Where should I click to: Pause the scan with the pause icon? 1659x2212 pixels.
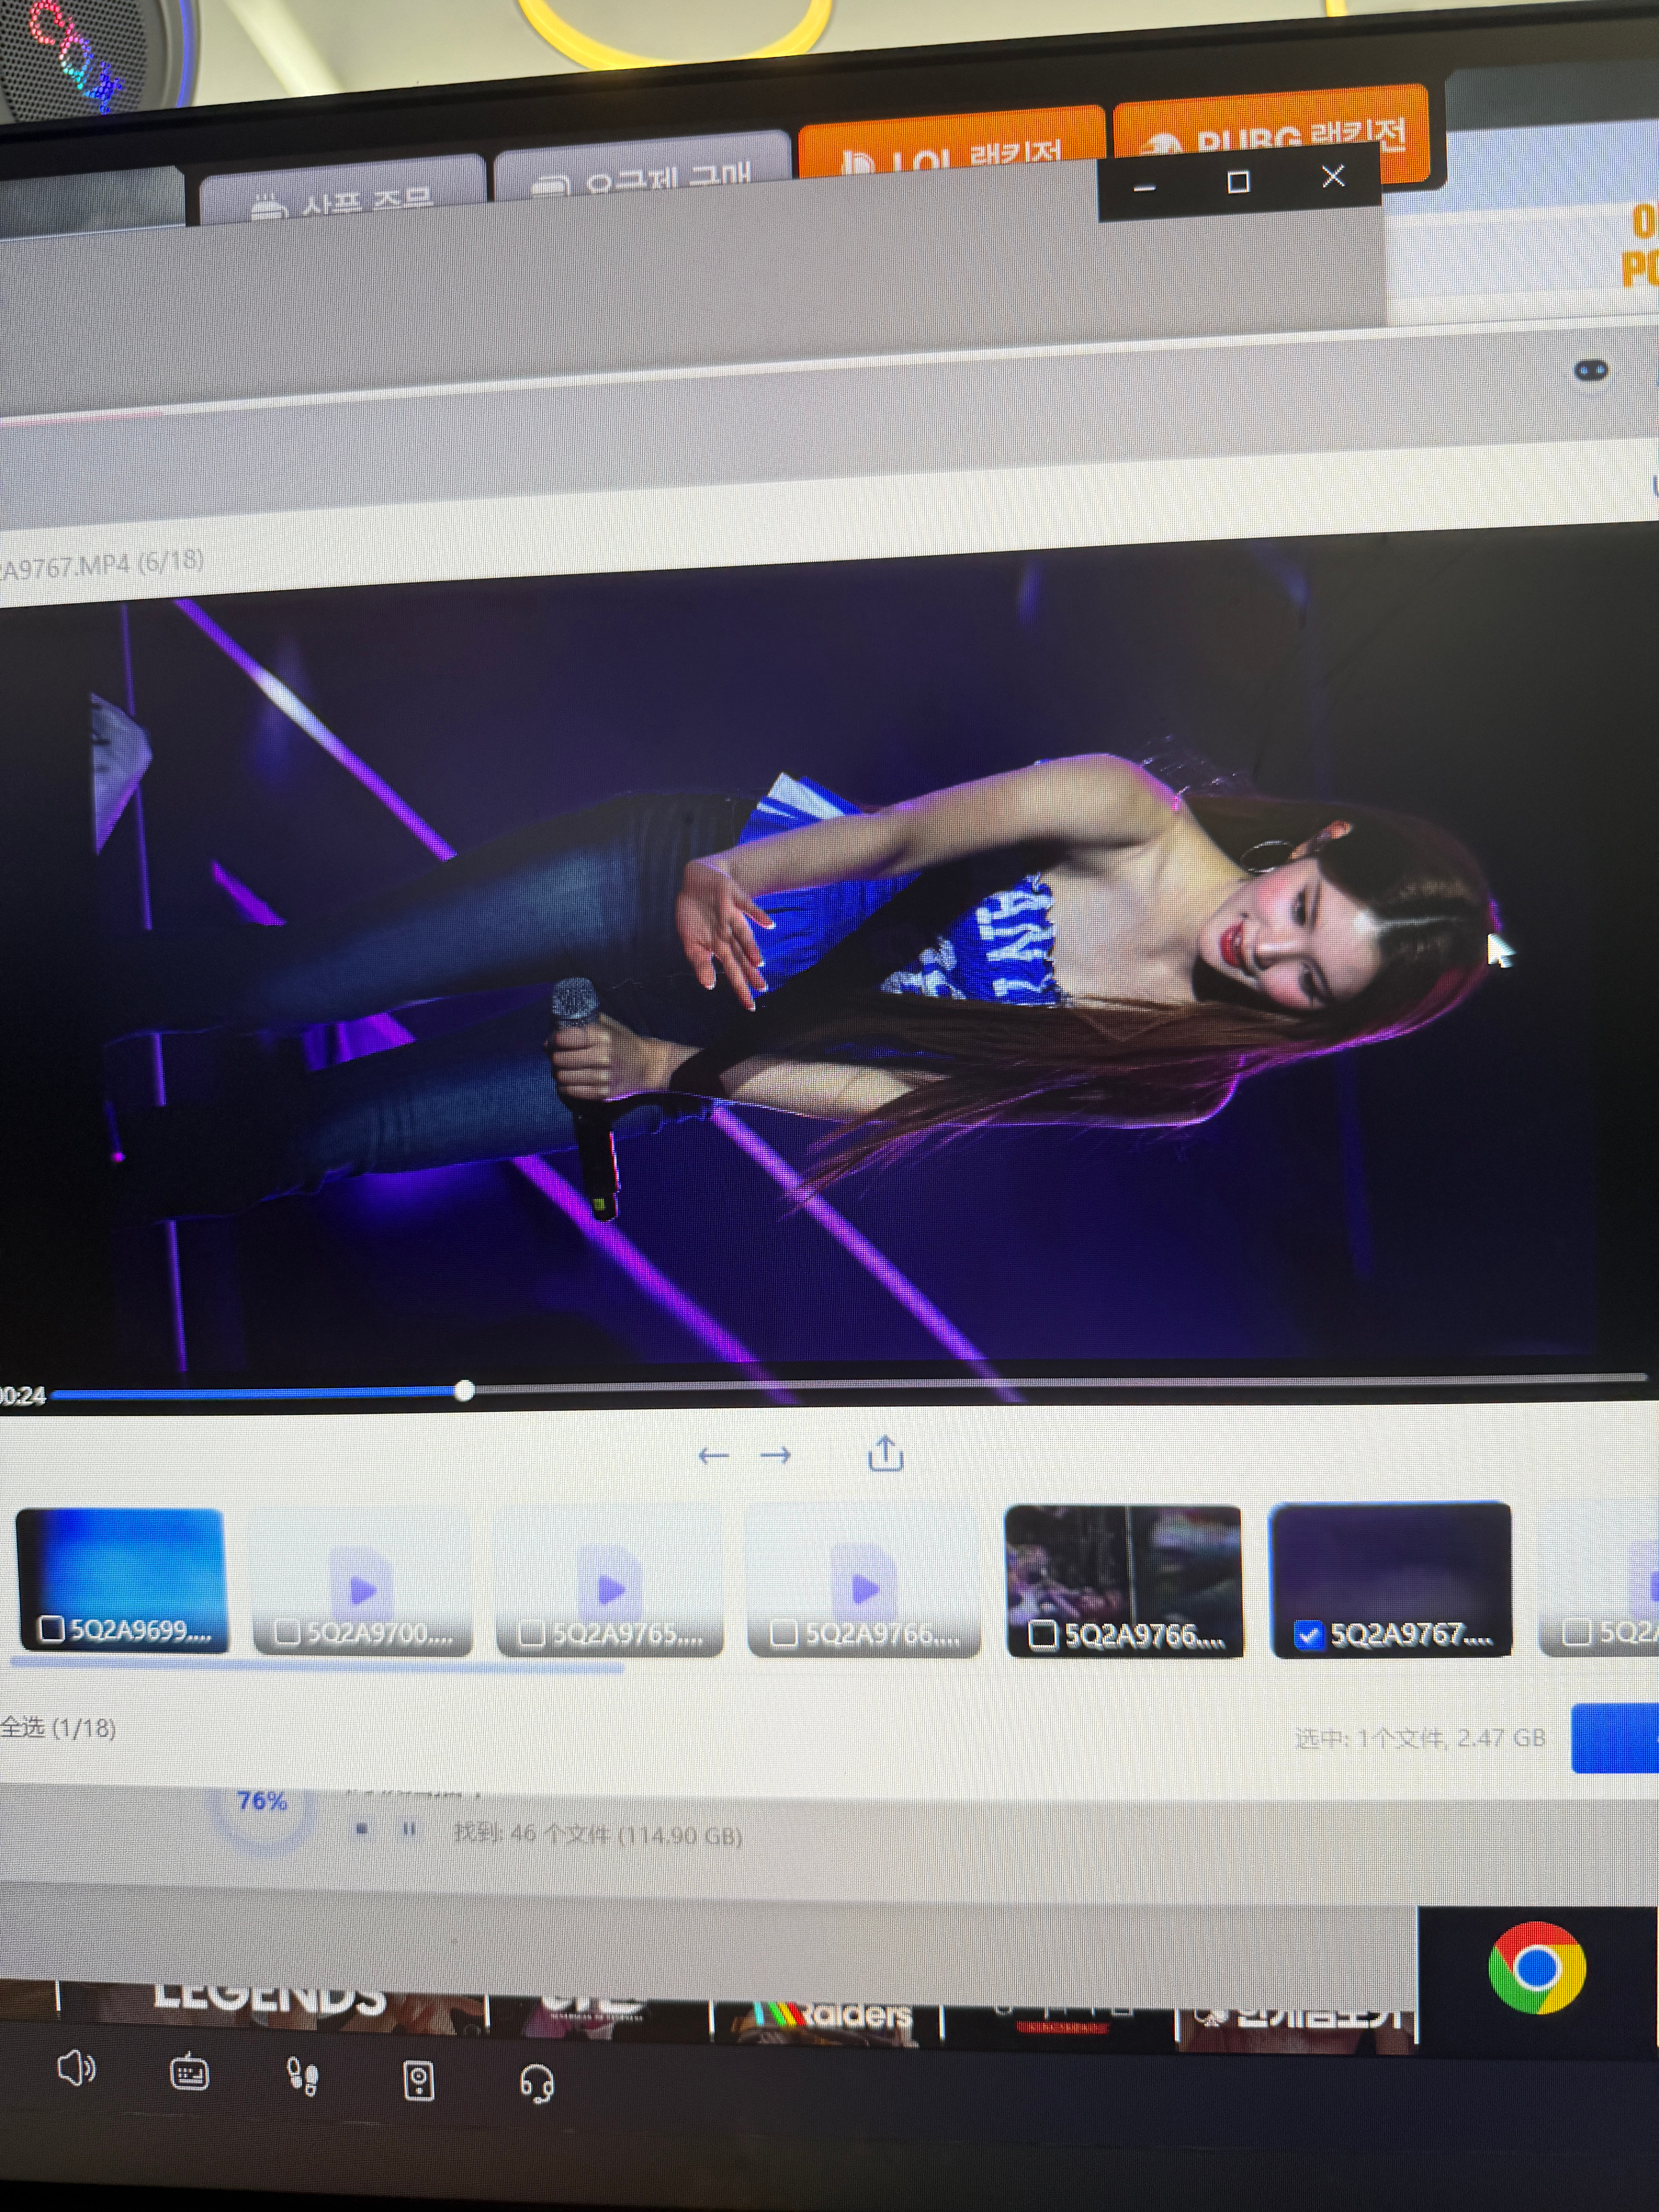pos(409,1829)
